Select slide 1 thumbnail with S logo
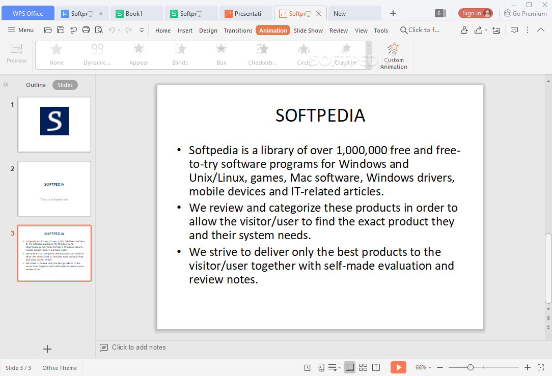 (x=54, y=125)
